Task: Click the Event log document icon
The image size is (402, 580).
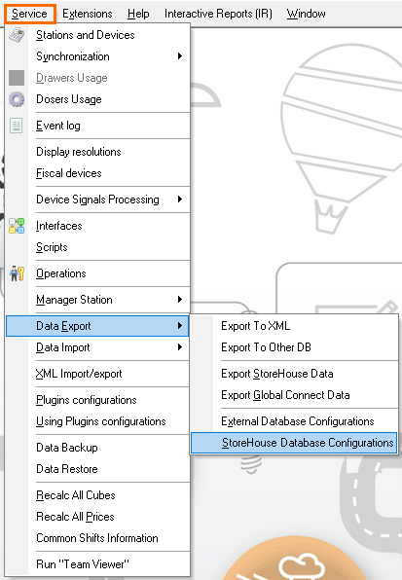Action: pyautogui.click(x=16, y=126)
